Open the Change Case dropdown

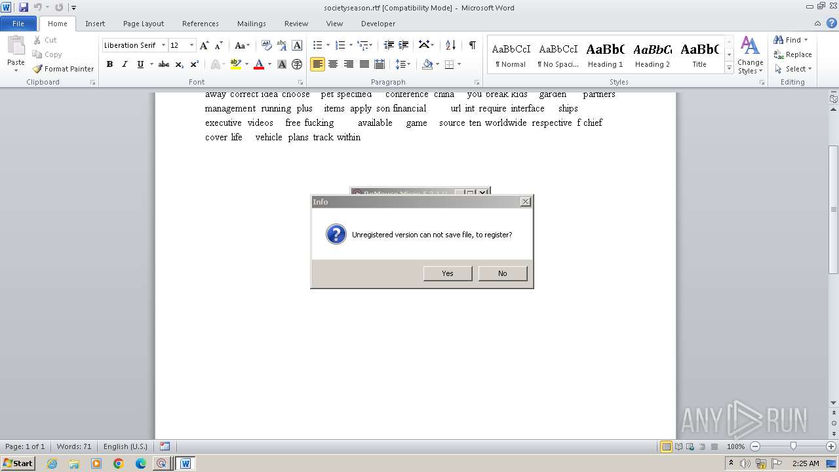coord(242,45)
